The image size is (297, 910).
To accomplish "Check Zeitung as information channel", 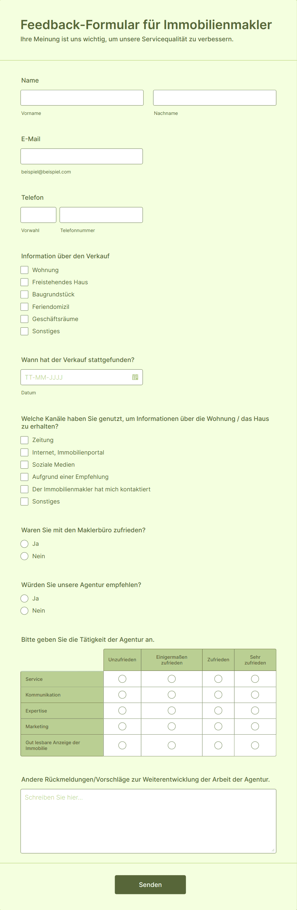I will click(x=24, y=440).
